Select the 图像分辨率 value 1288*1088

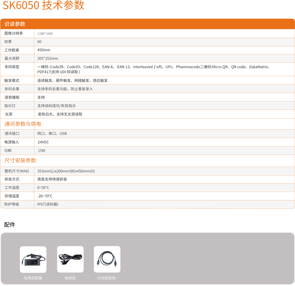pos(45,33)
